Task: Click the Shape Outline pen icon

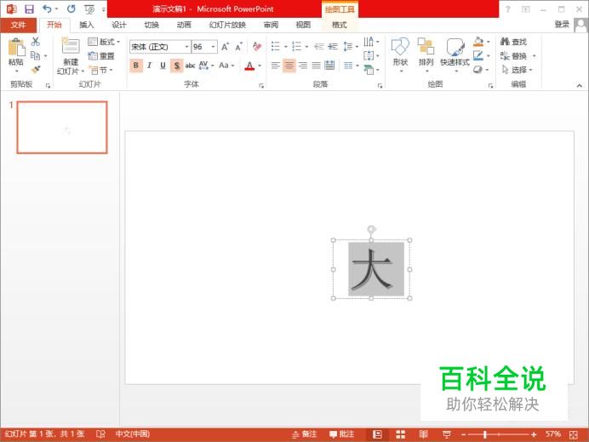Action: pos(478,55)
